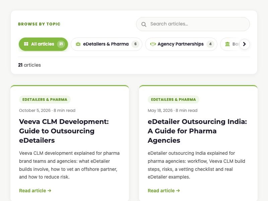Filter by Agency Partnerships topic
Screen dimensions: 268x201
point(181,44)
